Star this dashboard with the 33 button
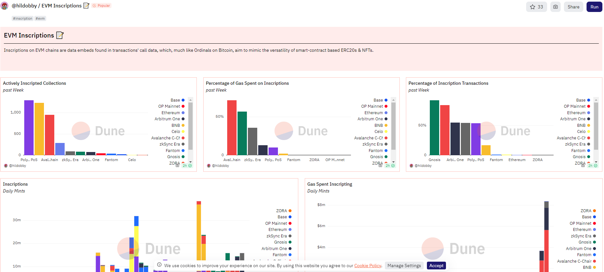 pos(536,7)
